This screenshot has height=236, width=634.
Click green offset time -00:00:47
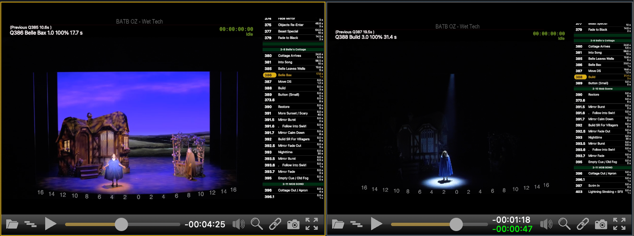click(x=512, y=229)
